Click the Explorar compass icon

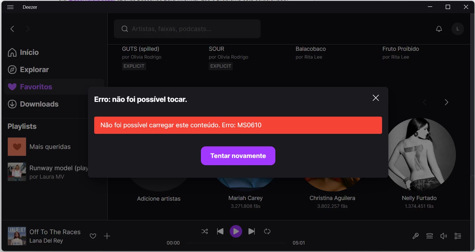point(12,70)
